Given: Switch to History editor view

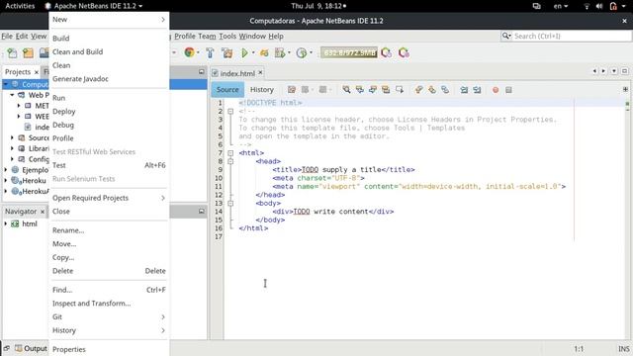Looking at the screenshot, I should [x=261, y=90].
